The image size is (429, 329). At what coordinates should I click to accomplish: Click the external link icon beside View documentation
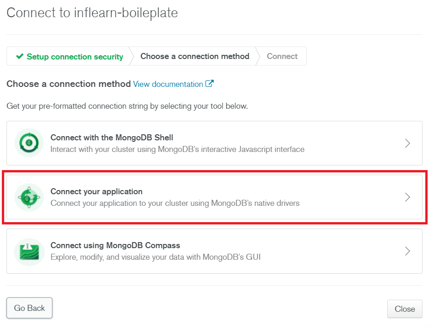pos(210,84)
